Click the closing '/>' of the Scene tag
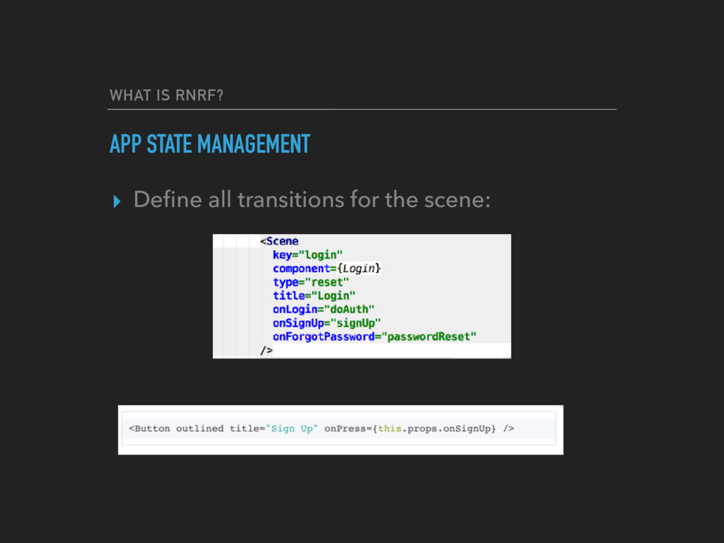This screenshot has width=724, height=543. pyautogui.click(x=267, y=351)
